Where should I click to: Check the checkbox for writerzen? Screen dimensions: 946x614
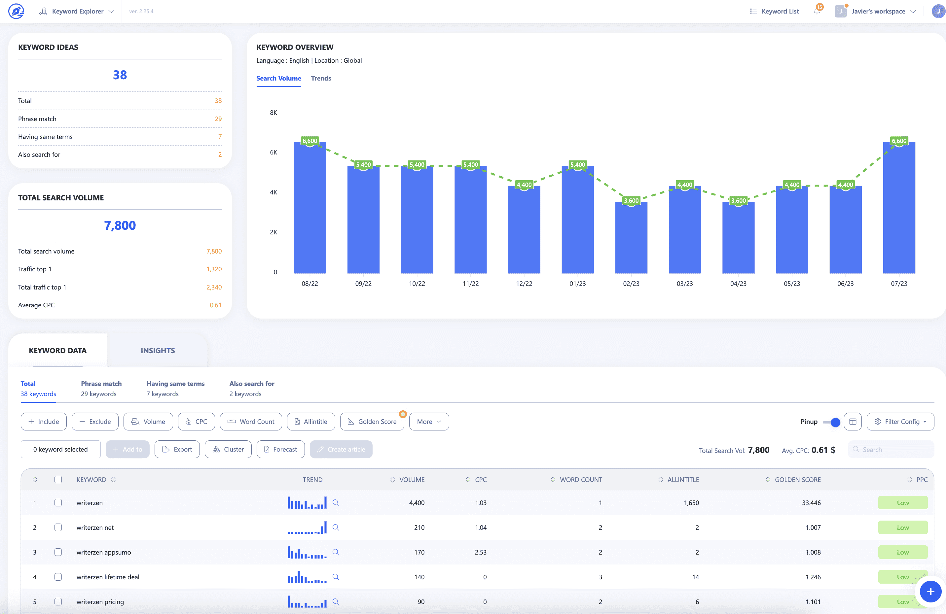tap(58, 502)
